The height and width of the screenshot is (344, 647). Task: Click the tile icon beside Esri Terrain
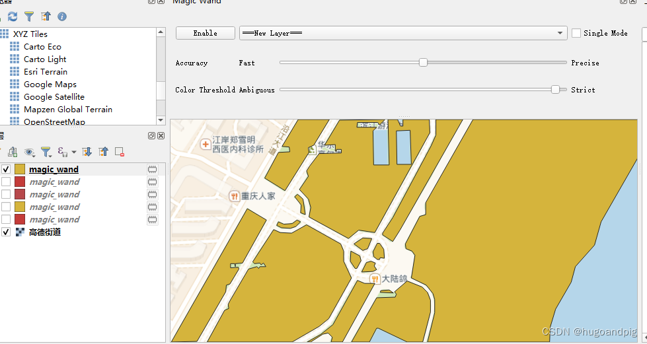pyautogui.click(x=15, y=72)
